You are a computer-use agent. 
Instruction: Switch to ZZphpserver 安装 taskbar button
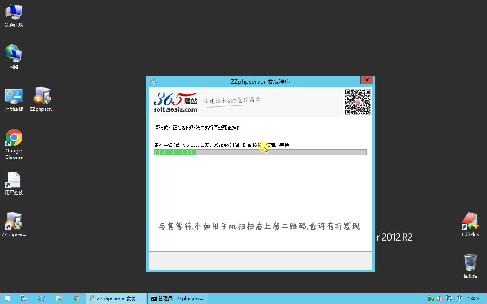[116, 298]
